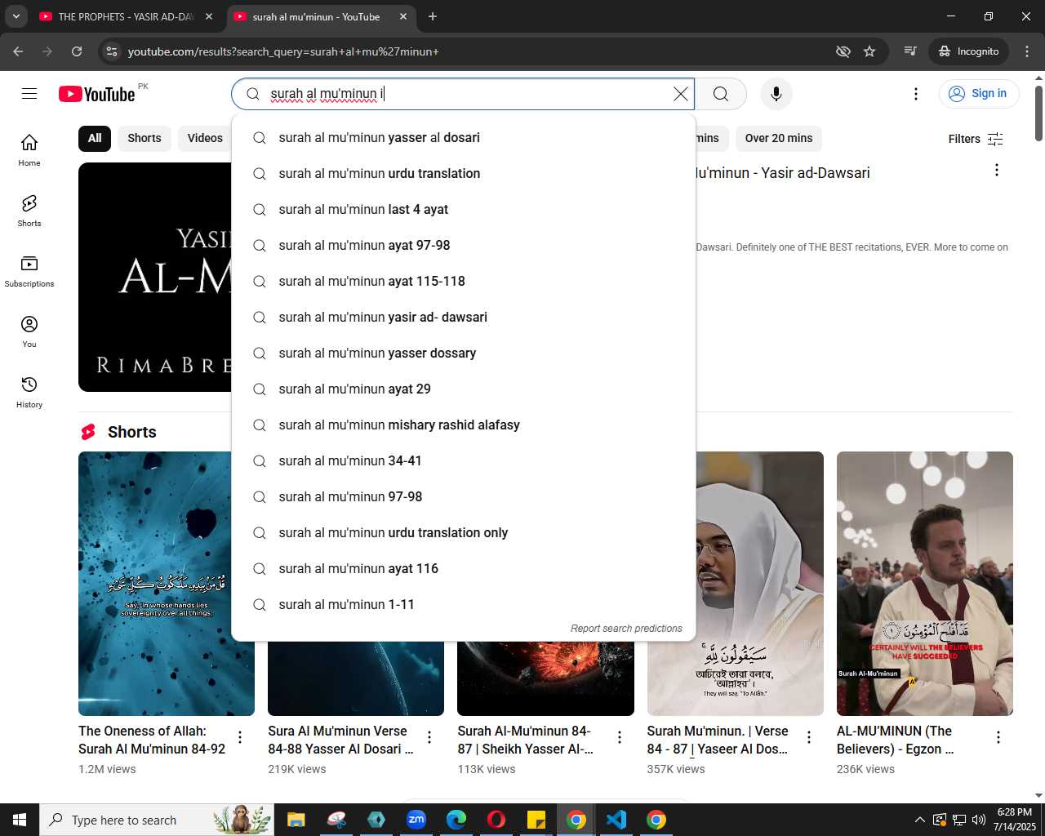Close the surah al mu'minun YouTube tab
The width and height of the screenshot is (1045, 836).
pos(403,16)
